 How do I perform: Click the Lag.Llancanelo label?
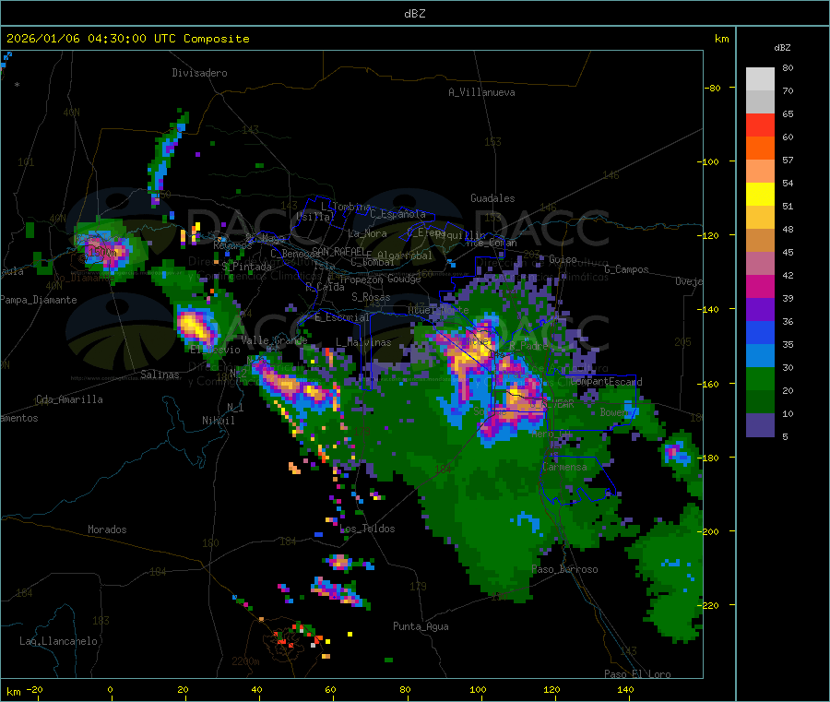(x=58, y=641)
